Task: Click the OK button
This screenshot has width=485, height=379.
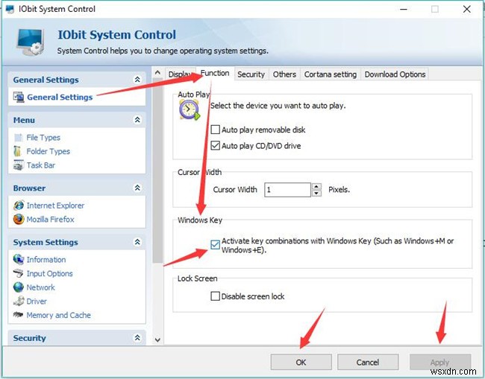Action: click(301, 362)
